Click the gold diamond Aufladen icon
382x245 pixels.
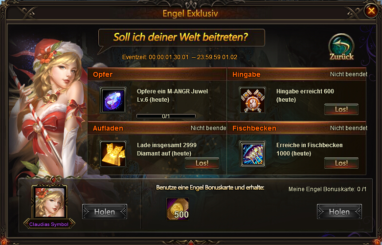(113, 154)
